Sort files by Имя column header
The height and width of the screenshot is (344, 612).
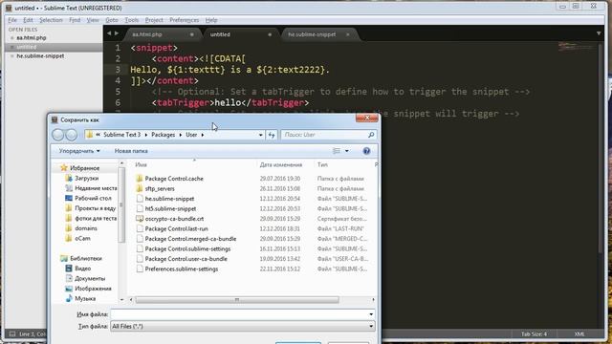[x=141, y=165]
